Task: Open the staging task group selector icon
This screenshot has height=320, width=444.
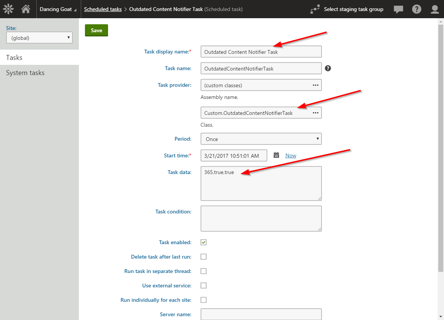Action: coord(315,9)
